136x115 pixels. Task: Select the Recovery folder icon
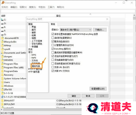tap(2, 75)
